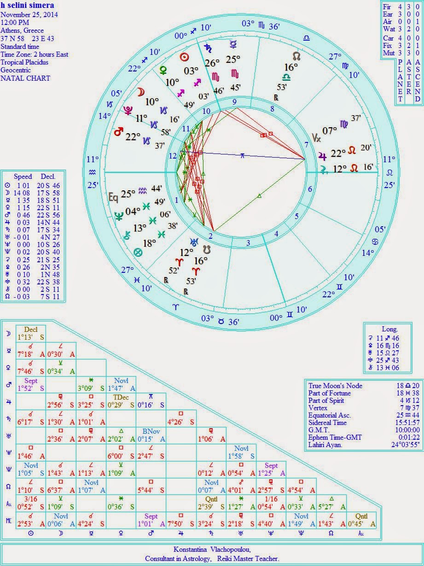424x566 pixels.
Task: Click the 'Fir' row label in the elements table
Action: coord(388,7)
